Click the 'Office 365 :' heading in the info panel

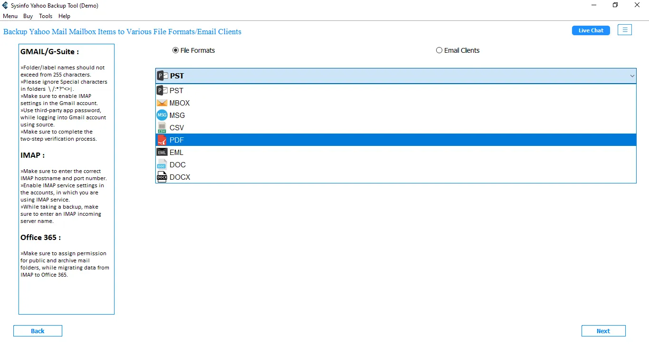[40, 238]
